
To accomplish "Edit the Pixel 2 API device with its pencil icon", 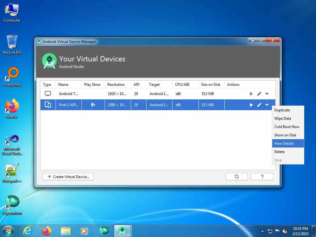I will click(x=259, y=105).
